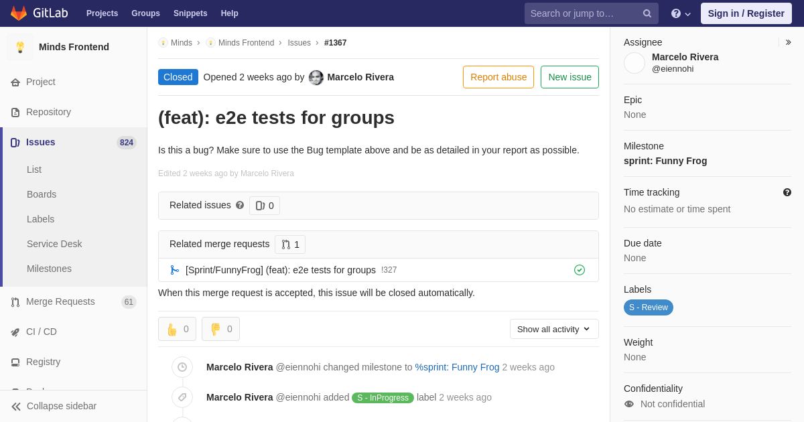This screenshot has width=804, height=422.
Task: Click the Merge Requests sidebar icon
Action: 15,302
